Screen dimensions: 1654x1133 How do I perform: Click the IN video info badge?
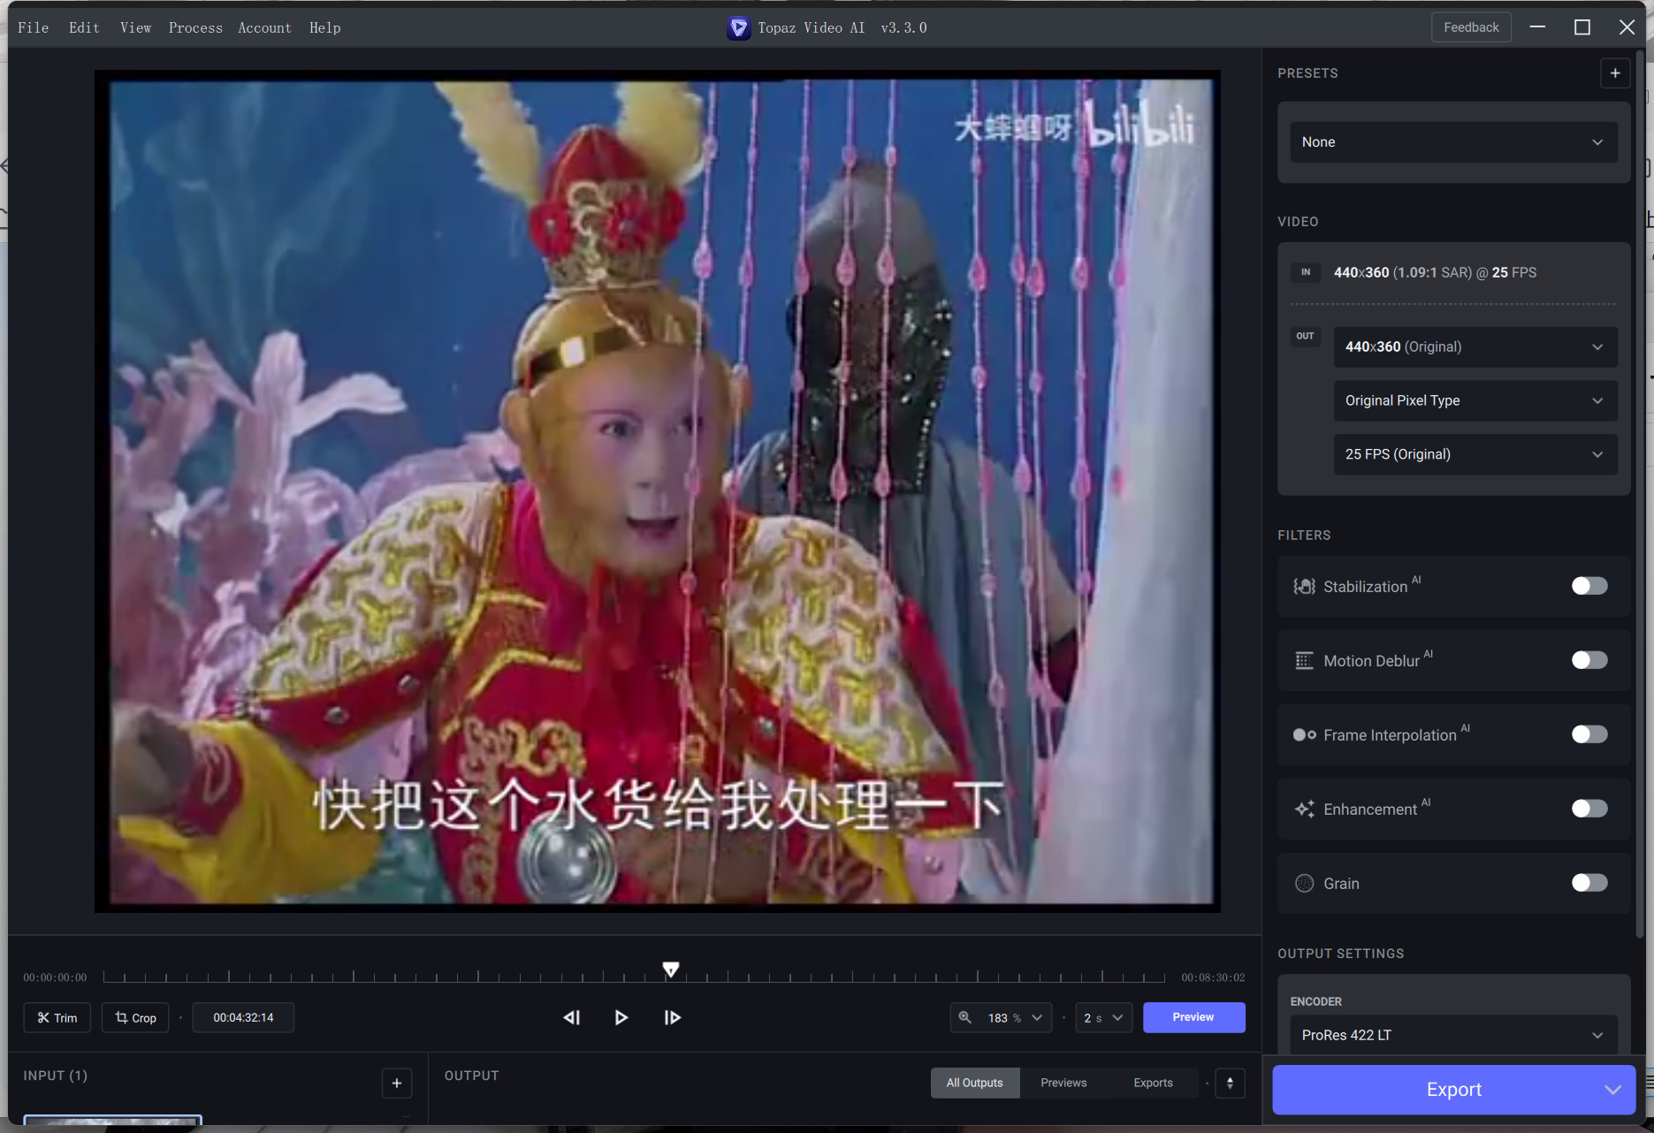(1306, 272)
